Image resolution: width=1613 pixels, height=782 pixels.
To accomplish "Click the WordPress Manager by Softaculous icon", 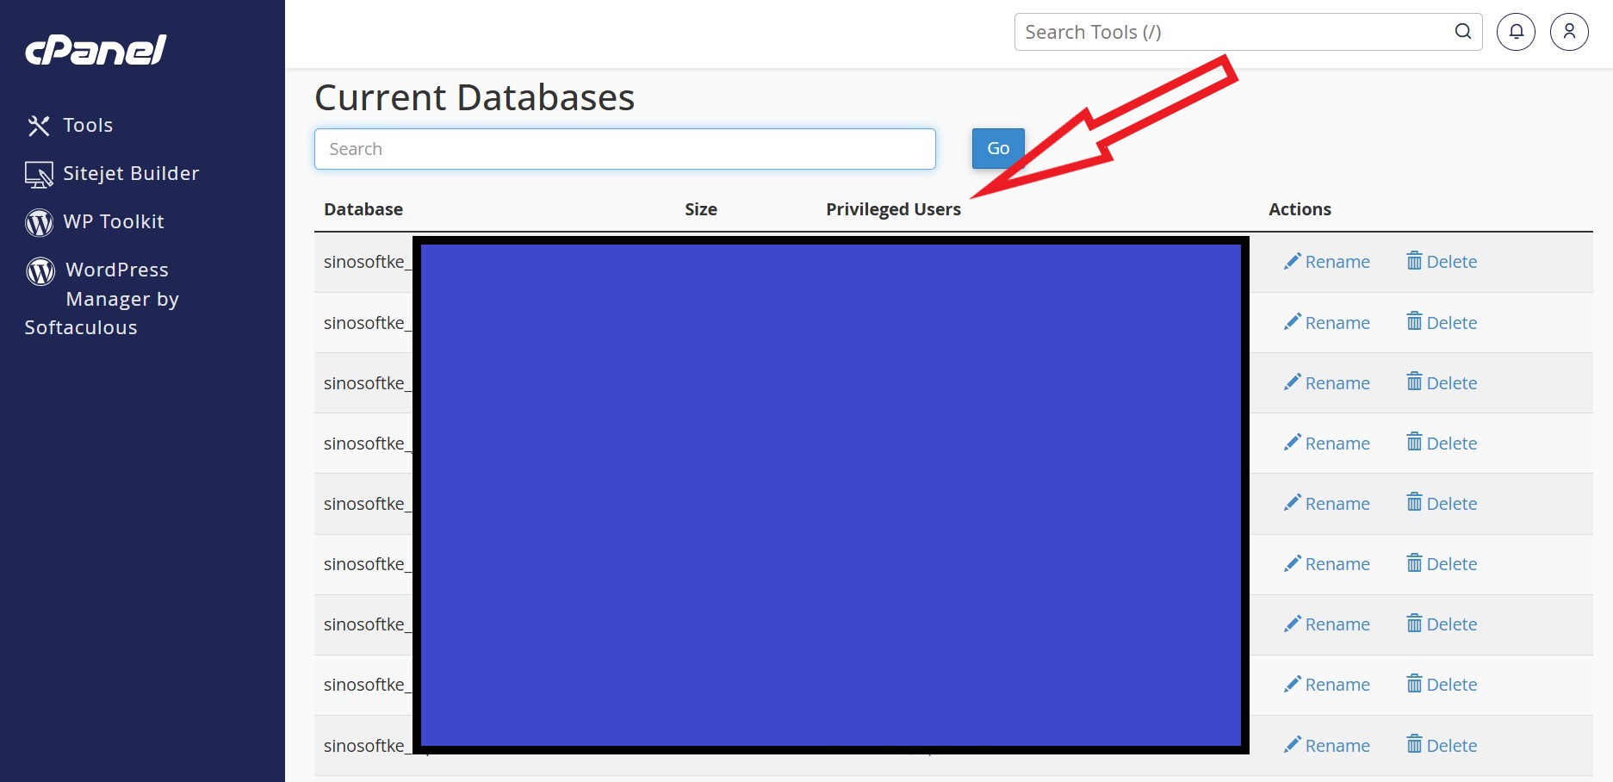I will tap(40, 270).
